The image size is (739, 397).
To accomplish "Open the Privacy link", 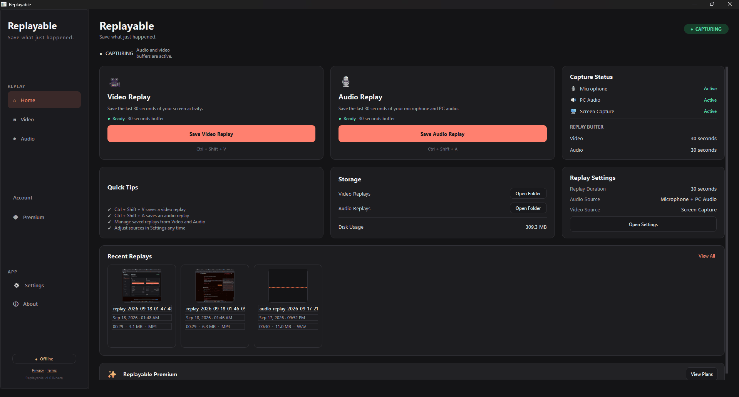I will (x=38, y=370).
